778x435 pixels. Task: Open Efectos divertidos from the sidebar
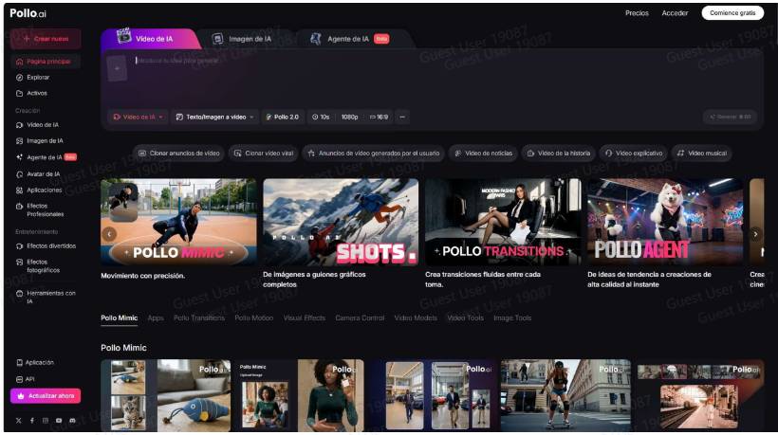tap(50, 245)
